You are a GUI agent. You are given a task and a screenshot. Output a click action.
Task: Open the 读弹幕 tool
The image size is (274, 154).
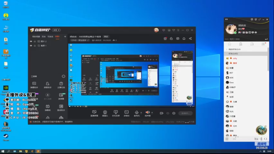61,96
